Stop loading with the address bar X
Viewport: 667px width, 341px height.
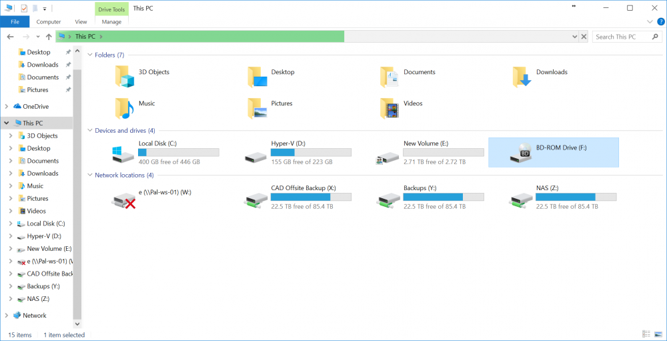584,37
